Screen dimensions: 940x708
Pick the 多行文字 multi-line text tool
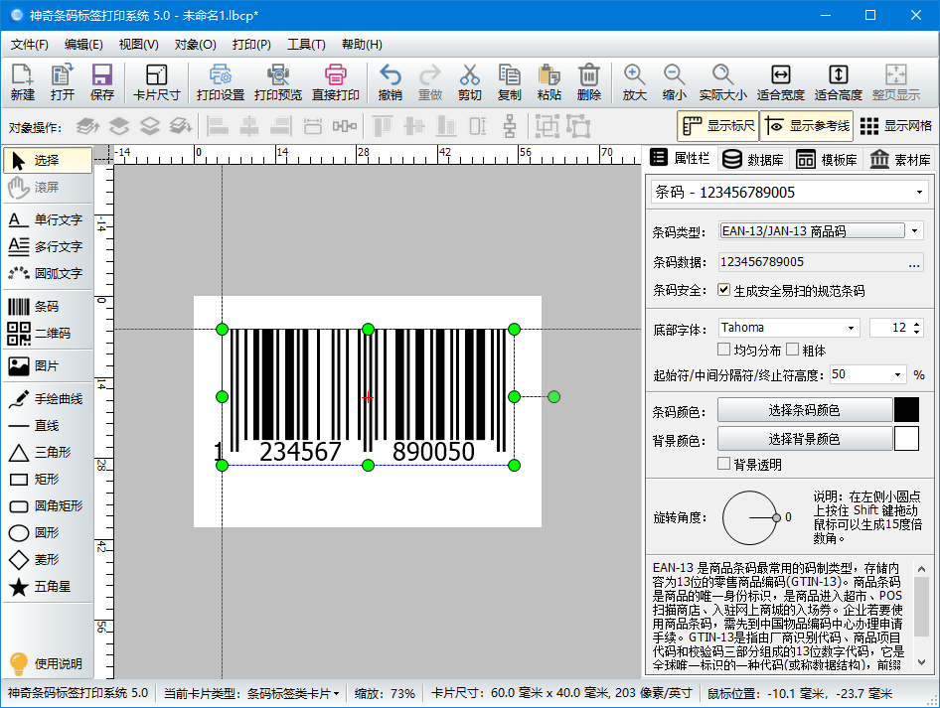pyautogui.click(x=48, y=246)
